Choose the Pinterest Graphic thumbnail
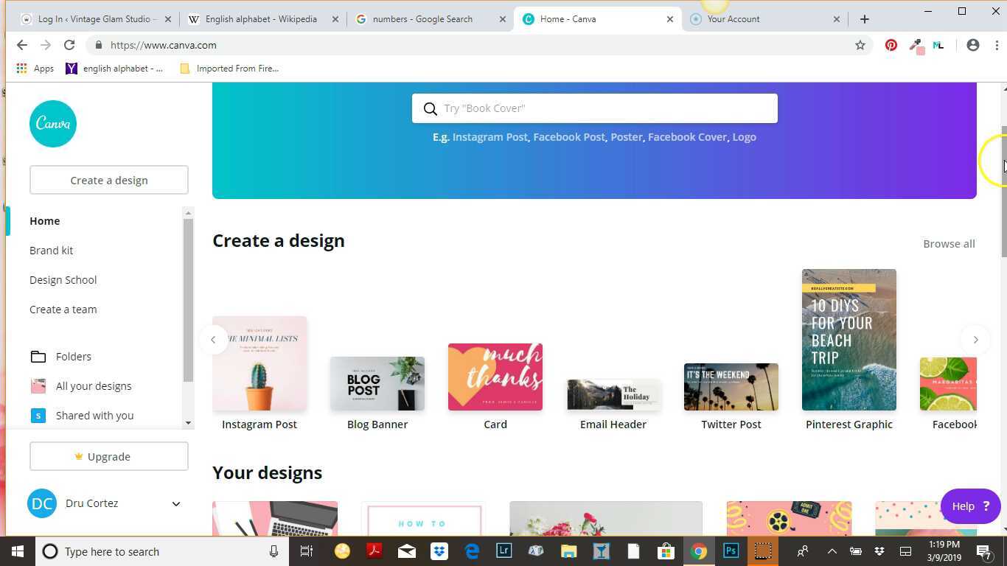This screenshot has width=1007, height=566. pyautogui.click(x=849, y=340)
